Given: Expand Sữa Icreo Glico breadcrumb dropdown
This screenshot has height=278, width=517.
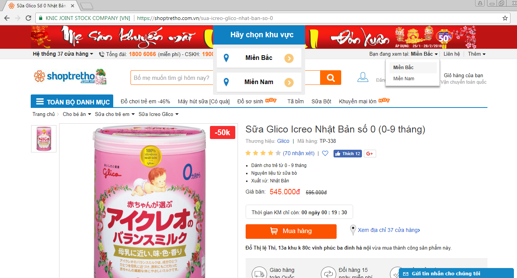Looking at the screenshot, I should (x=159, y=114).
